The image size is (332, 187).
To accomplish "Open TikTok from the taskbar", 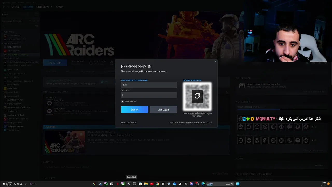I will coord(180,184).
